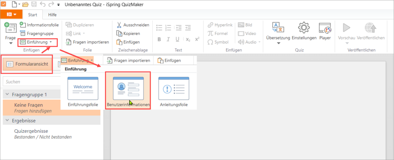Toggle subscript formatting

[188, 39]
